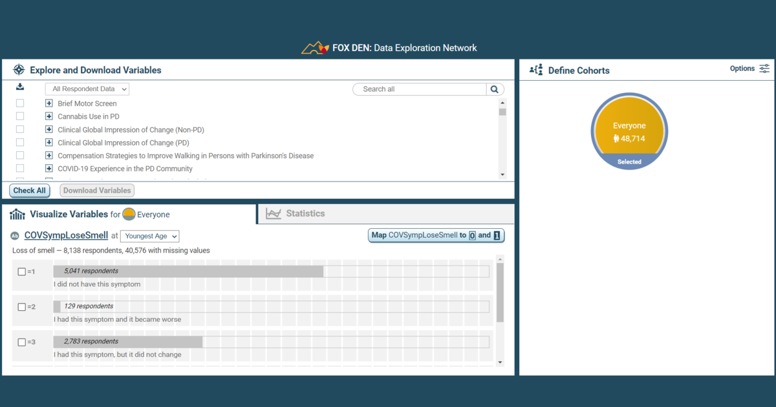Check the COVID-19 Experience in the PD Community checkbox
The width and height of the screenshot is (776, 407).
(19, 168)
